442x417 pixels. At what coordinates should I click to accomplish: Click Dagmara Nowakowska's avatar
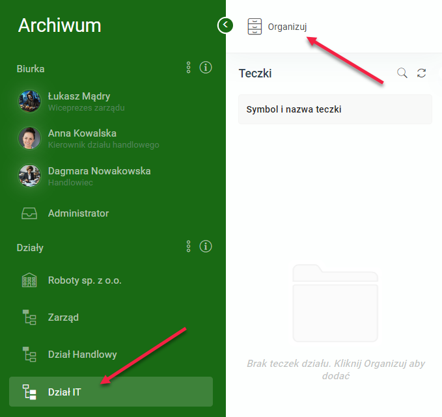(x=29, y=176)
